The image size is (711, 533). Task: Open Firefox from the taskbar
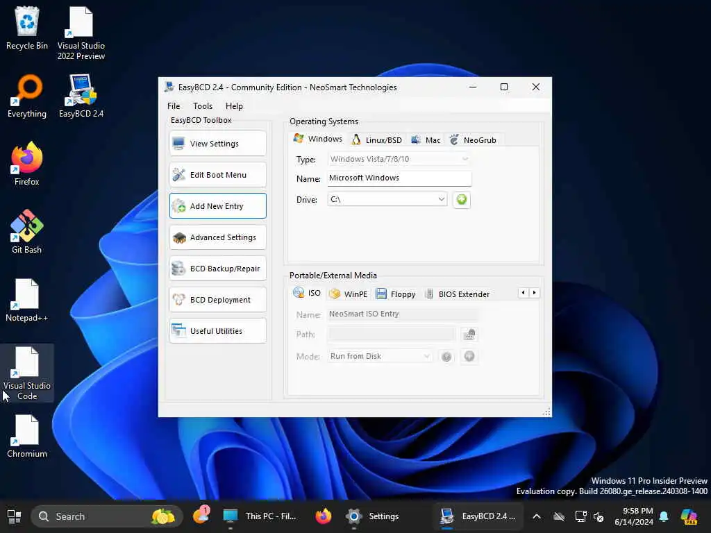pyautogui.click(x=324, y=516)
